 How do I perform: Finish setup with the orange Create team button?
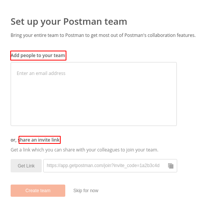(x=38, y=191)
